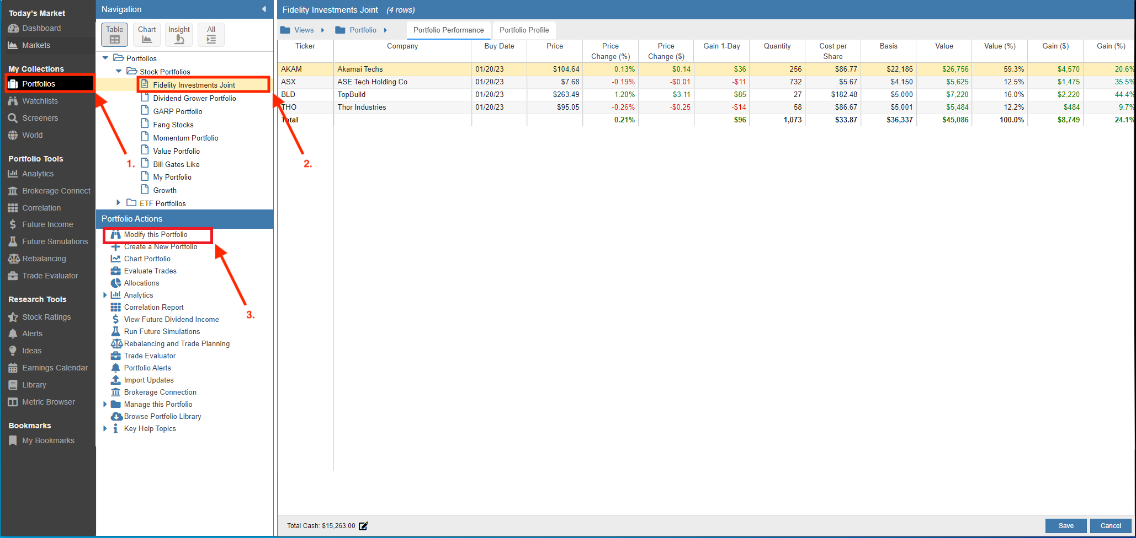
Task: Switch navigation to Insight view
Action: click(179, 35)
